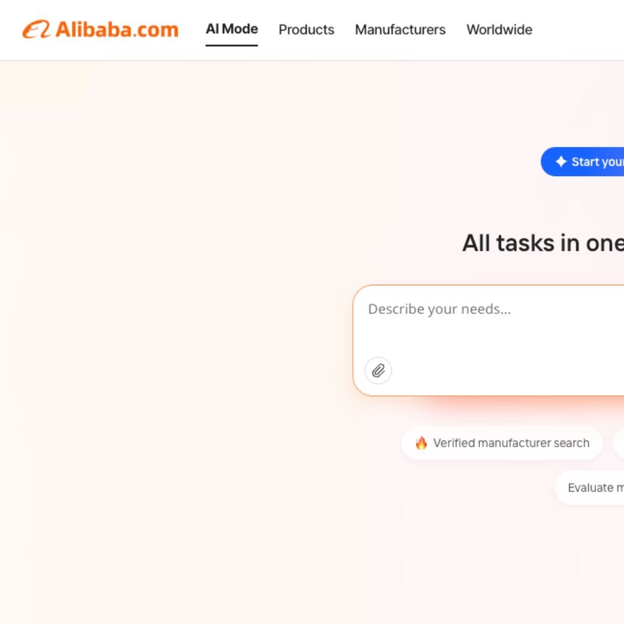Click the orange Alibaba.com wordmark link
The width and height of the screenshot is (624, 624).
117,29
